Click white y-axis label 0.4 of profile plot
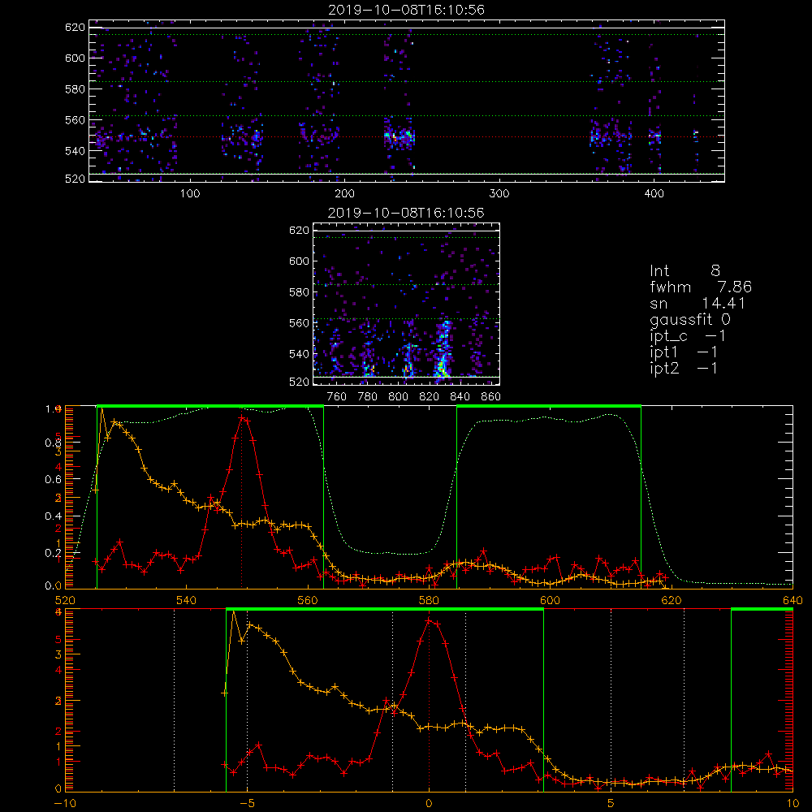This screenshot has width=812, height=812. (x=54, y=516)
